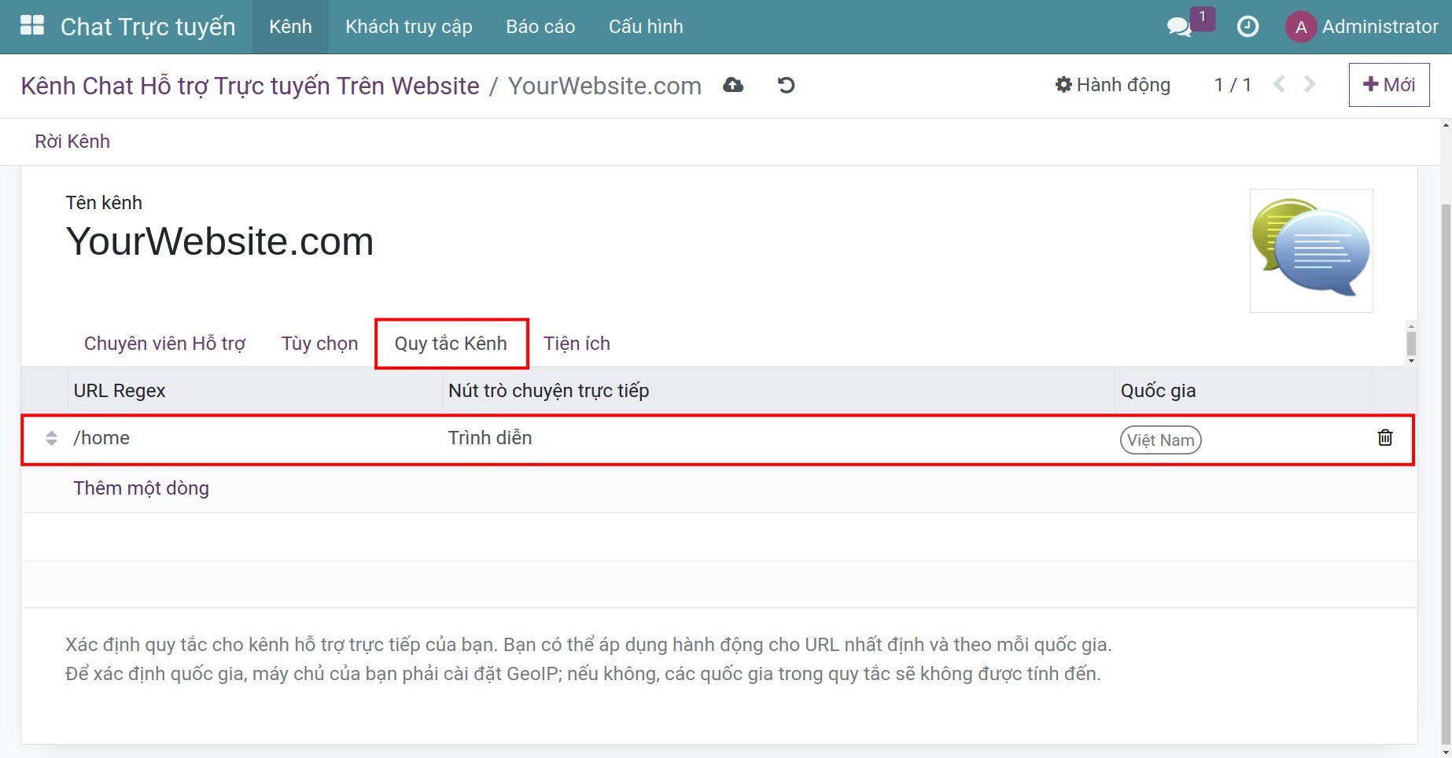Click the Rời Kênh button
This screenshot has height=758, width=1452.
coord(72,142)
